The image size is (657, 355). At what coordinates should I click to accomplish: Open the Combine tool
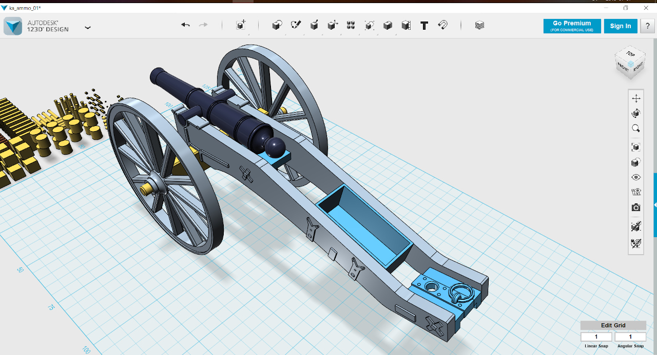[x=388, y=25]
